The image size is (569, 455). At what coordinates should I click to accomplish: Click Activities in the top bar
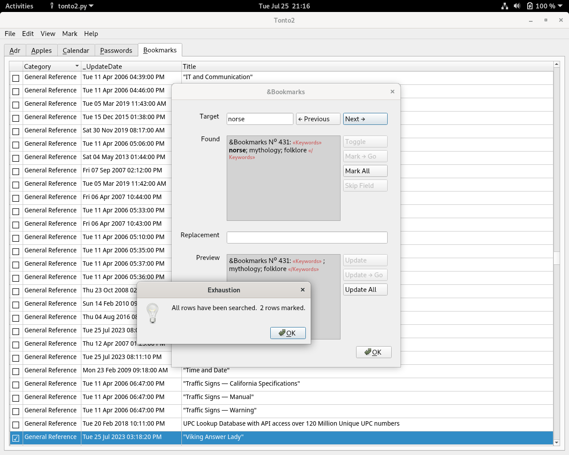click(19, 6)
